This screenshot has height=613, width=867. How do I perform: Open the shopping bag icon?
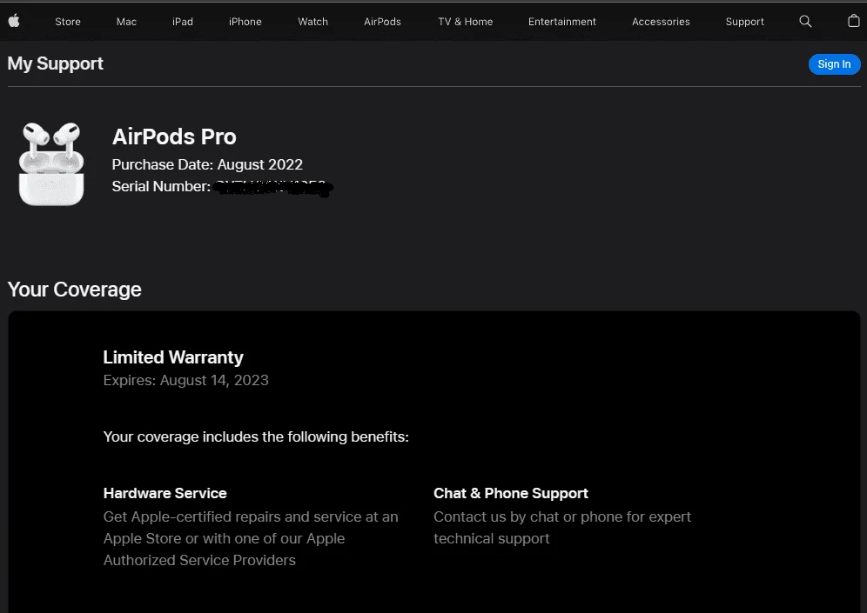pyautogui.click(x=854, y=21)
